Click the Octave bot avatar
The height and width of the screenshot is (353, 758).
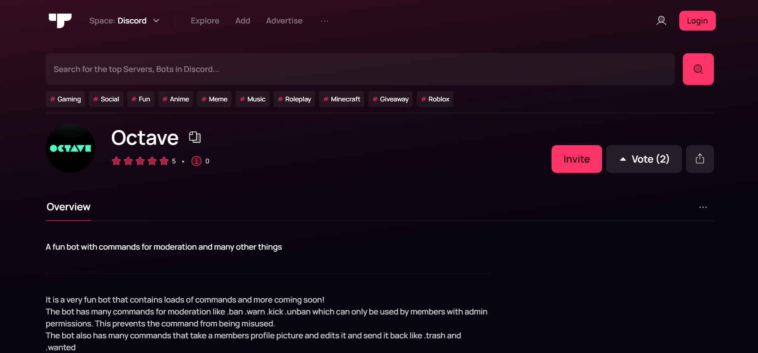(x=70, y=148)
